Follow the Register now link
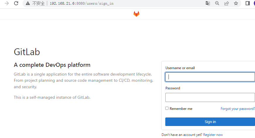 (213, 135)
